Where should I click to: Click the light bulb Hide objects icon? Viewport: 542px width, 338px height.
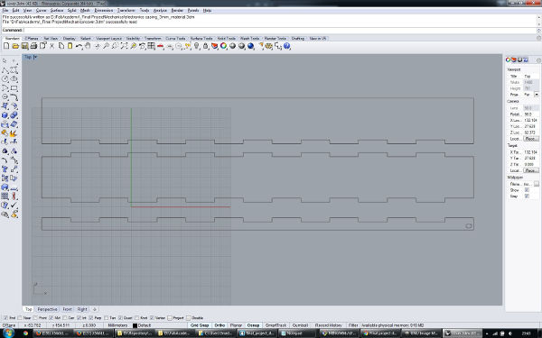[x=196, y=46]
